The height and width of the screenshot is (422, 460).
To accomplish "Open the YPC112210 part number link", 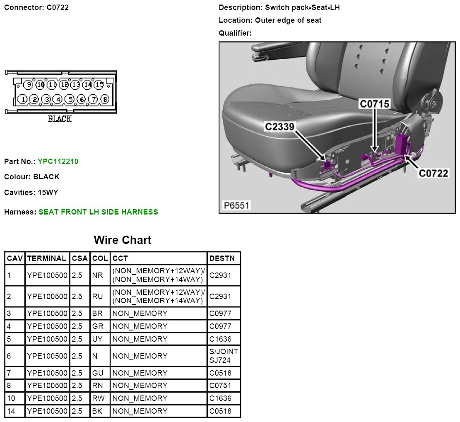I will click(58, 162).
